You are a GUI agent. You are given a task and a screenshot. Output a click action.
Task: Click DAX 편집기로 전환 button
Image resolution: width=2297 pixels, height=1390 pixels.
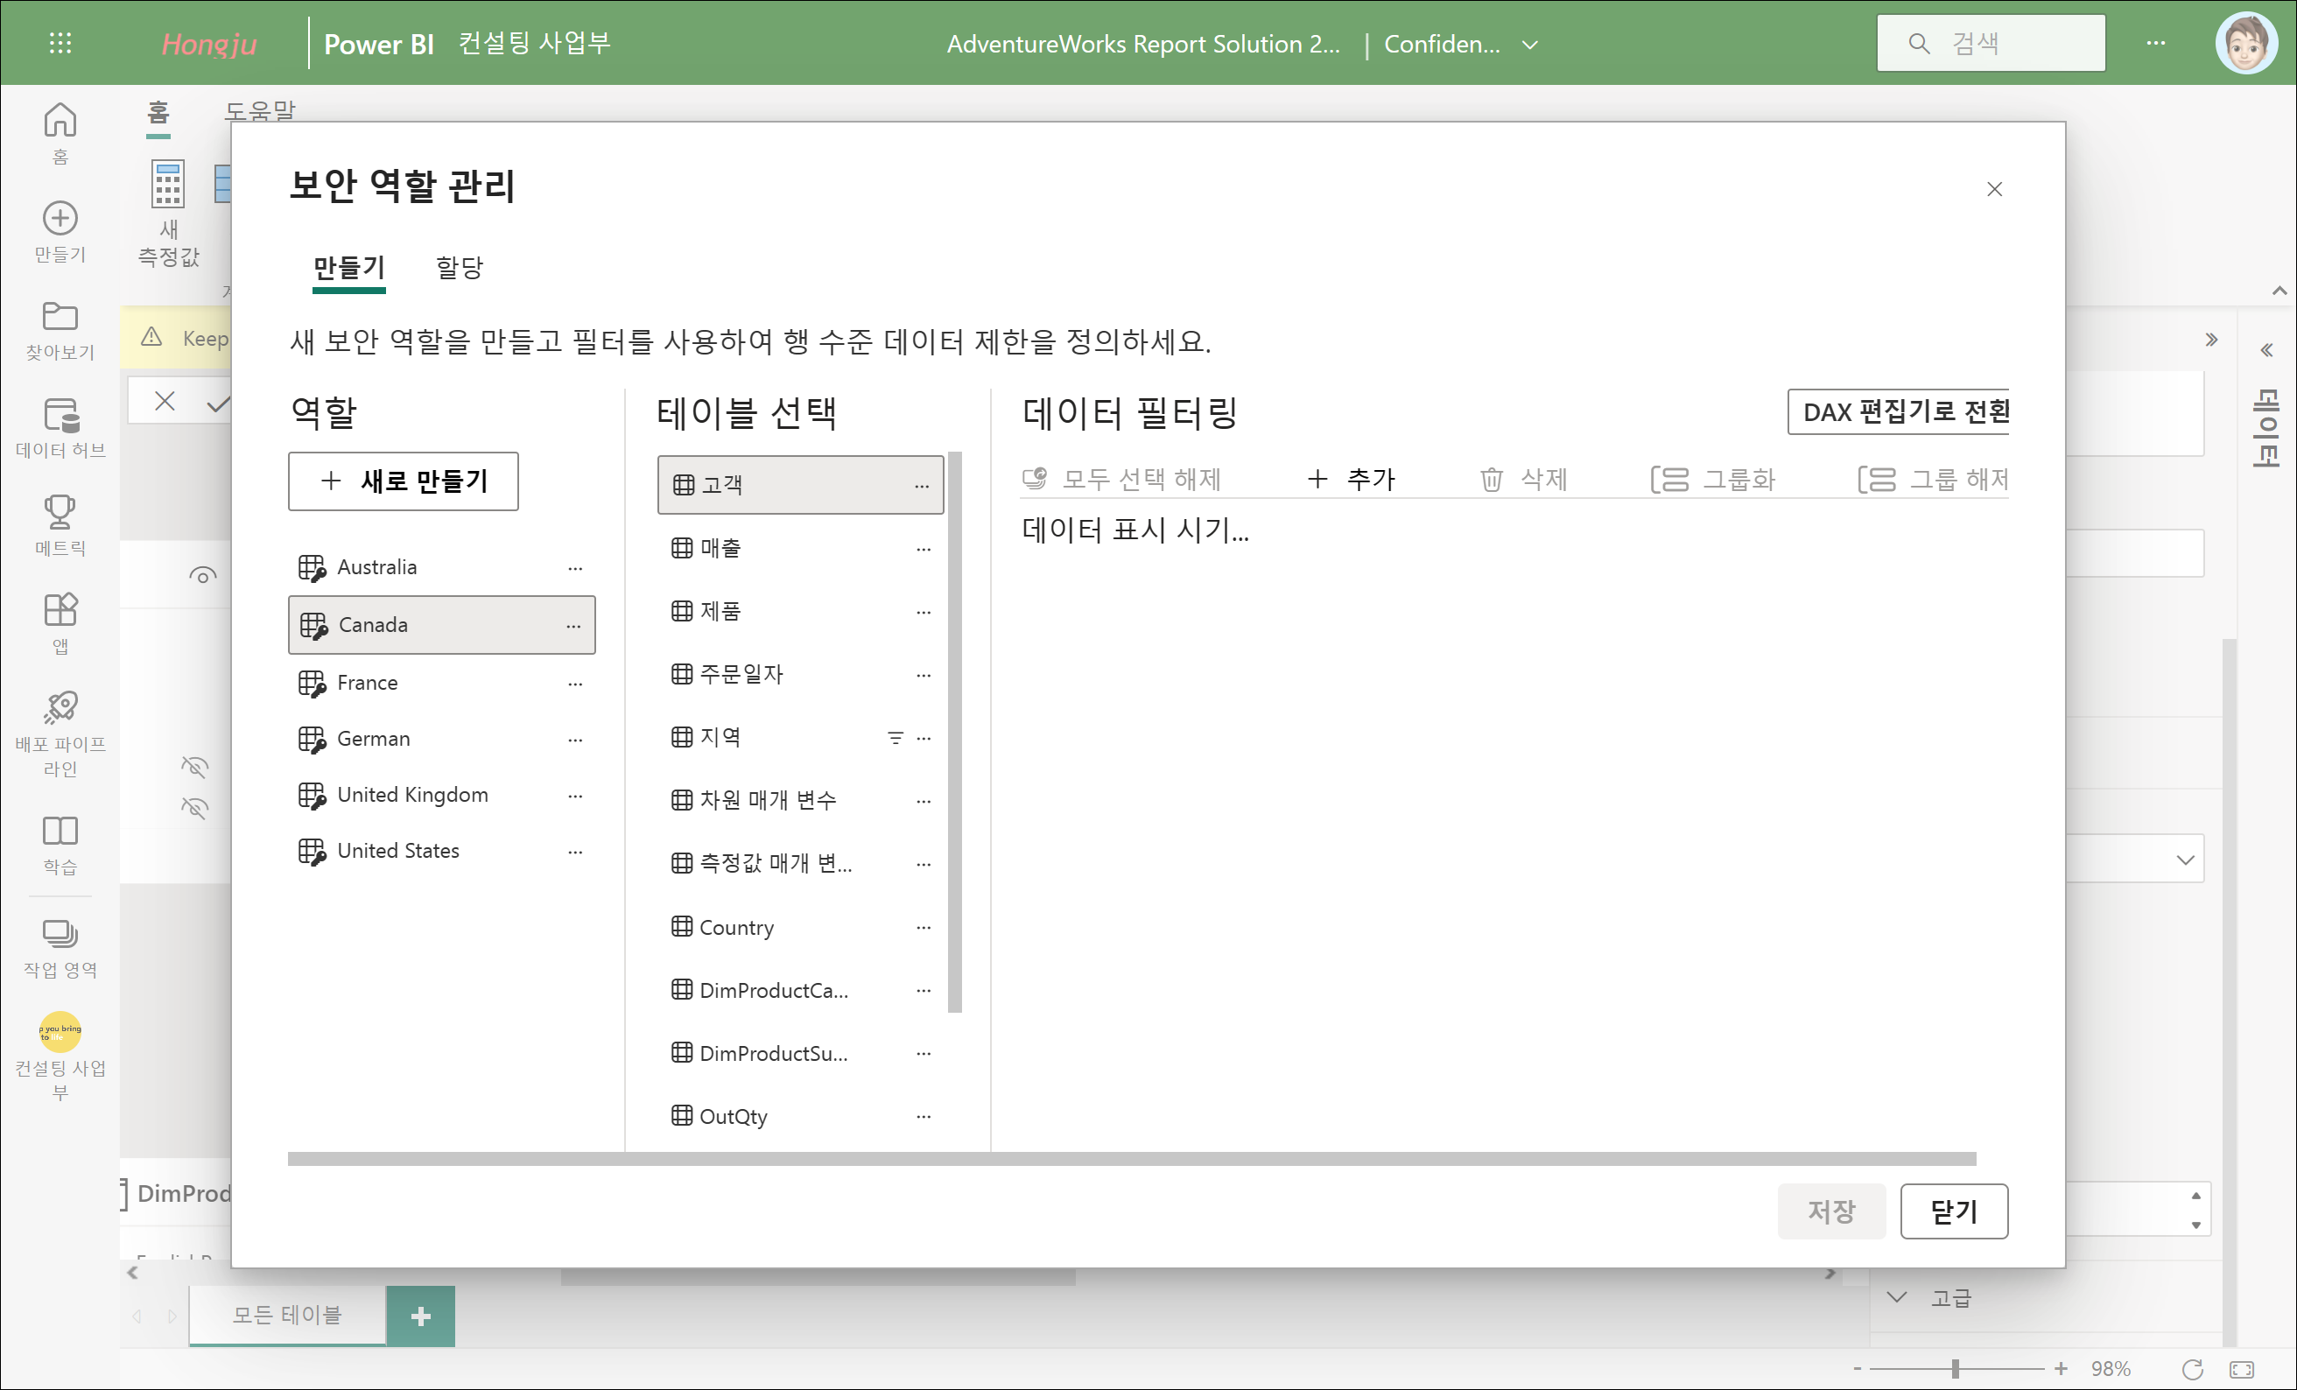click(x=1899, y=412)
